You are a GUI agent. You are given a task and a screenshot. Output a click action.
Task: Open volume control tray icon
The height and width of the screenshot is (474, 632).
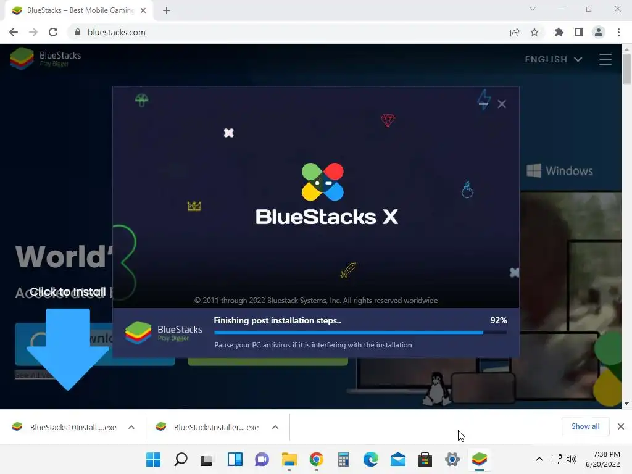571,459
